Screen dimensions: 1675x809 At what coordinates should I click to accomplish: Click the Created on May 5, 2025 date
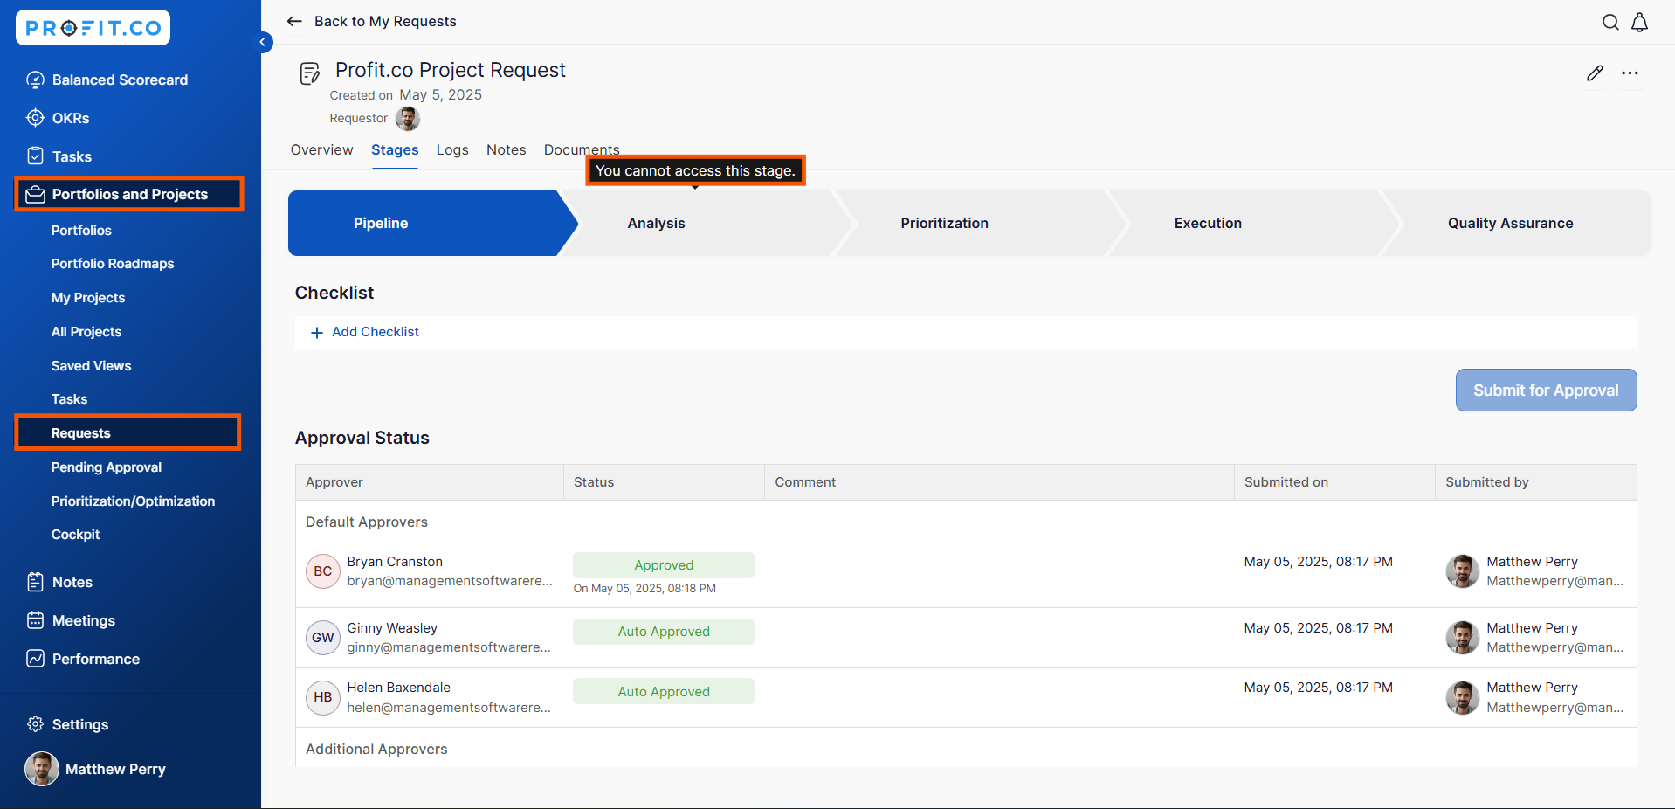440,94
